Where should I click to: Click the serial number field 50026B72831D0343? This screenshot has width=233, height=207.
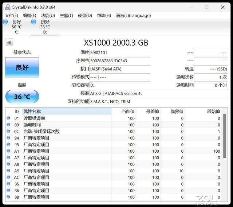click(x=120, y=61)
